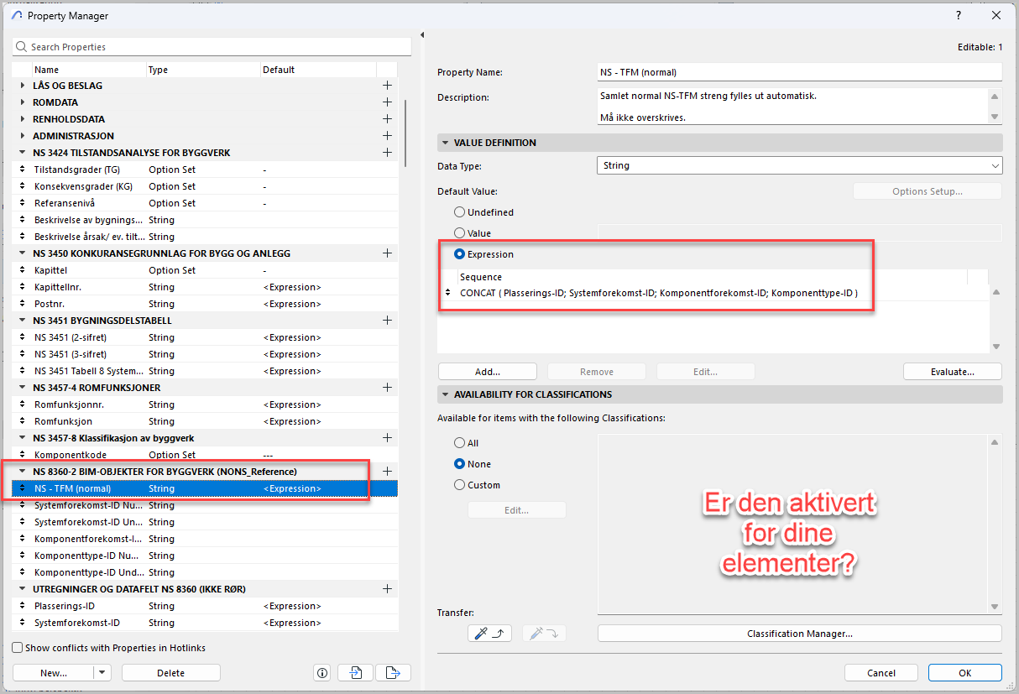Select the All classifications radio button
The image size is (1019, 694).
(459, 443)
